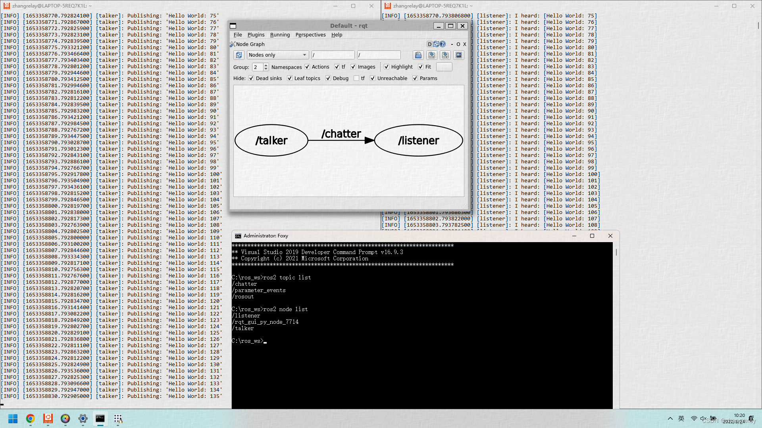This screenshot has height=428, width=762.
Task: Decrease the Group depth value
Action: [x=266, y=69]
